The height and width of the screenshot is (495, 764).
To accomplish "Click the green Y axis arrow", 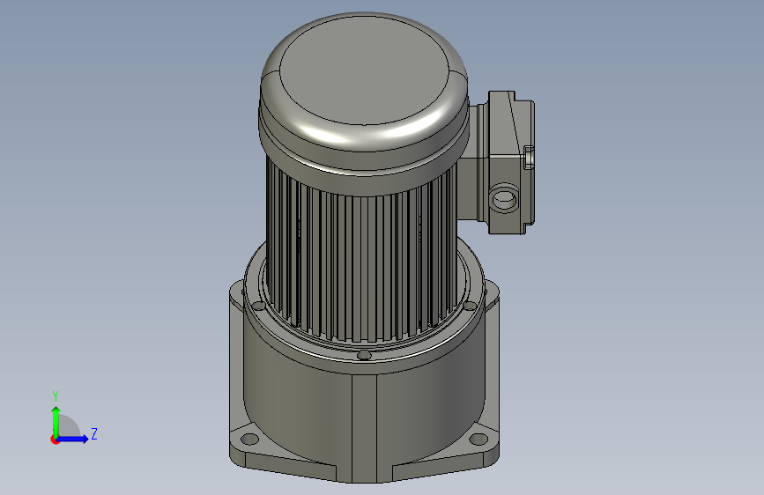I will (56, 421).
